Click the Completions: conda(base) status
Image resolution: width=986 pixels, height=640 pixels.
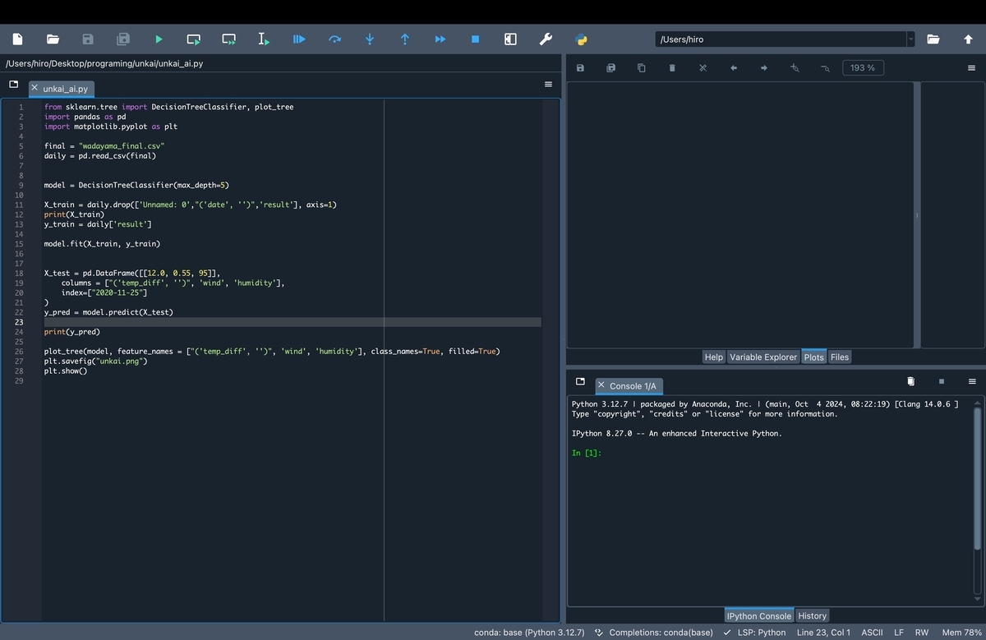point(653,633)
